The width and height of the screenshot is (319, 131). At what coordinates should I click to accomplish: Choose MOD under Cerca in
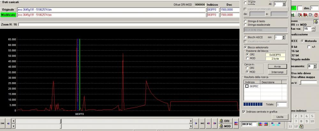pos(248,72)
